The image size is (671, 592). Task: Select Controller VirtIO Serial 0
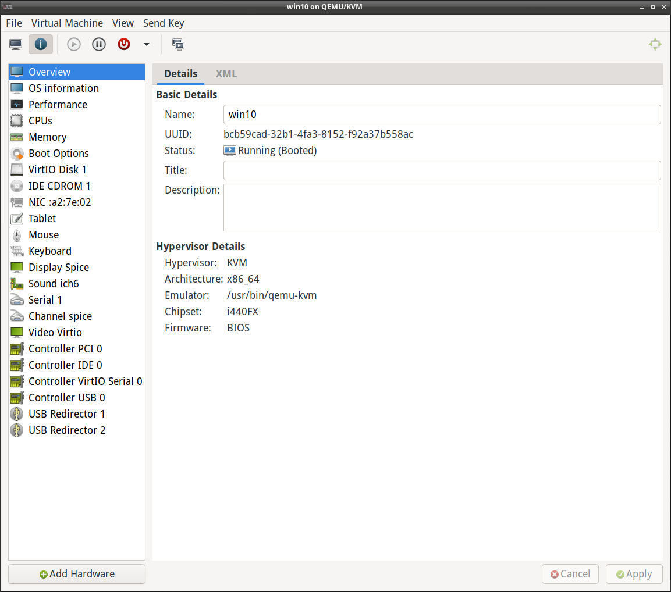point(77,381)
